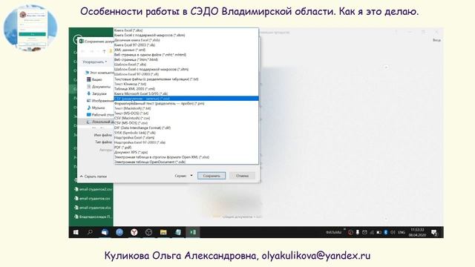Choose Книга Excel (*.xlsx) file type
475x267 pixels.
point(186,30)
